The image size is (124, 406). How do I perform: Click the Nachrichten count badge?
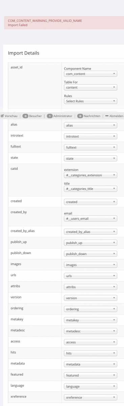pyautogui.click(x=80, y=116)
